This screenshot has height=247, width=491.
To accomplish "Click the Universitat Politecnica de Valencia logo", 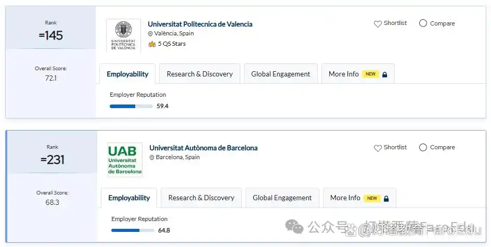I will (123, 35).
